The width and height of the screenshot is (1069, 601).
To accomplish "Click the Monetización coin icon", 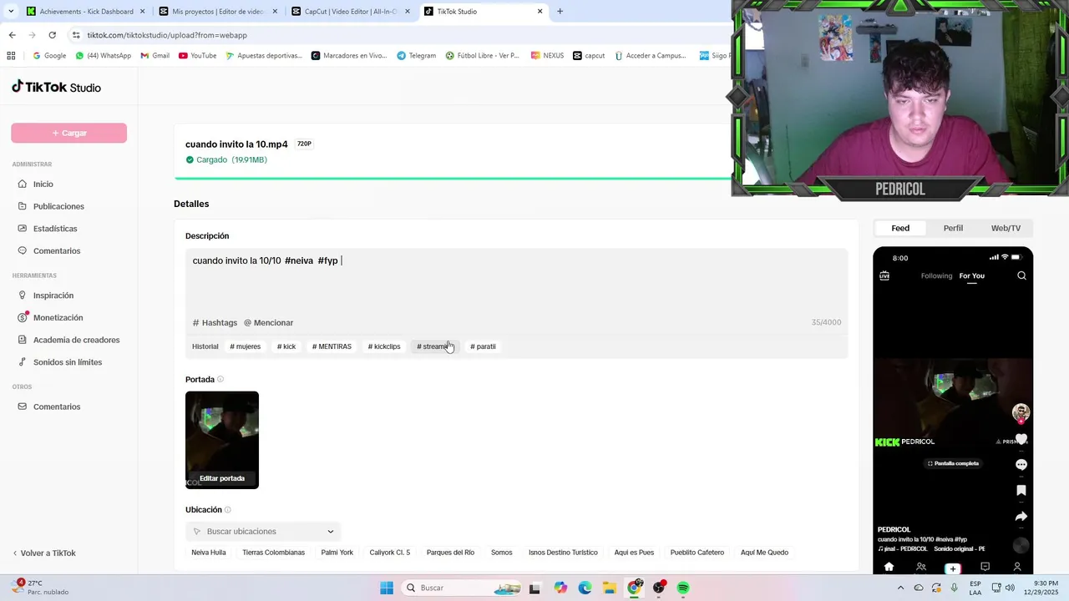I will (x=23, y=317).
